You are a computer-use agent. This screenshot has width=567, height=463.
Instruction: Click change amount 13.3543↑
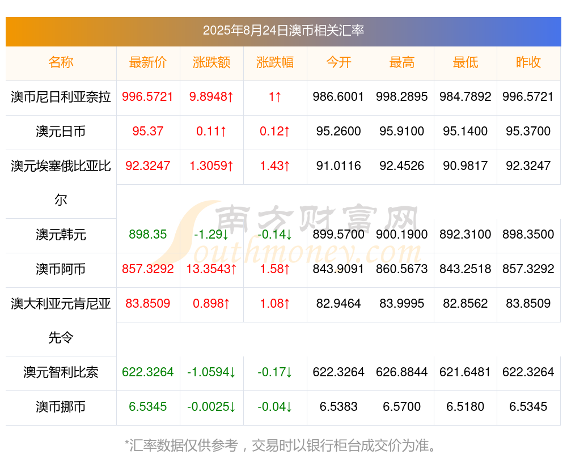pos(211,269)
